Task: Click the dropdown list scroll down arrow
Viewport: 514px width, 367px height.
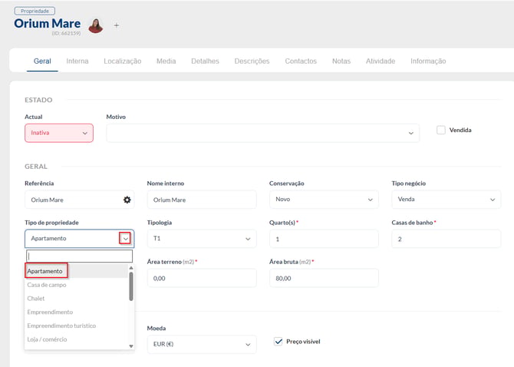Action: pyautogui.click(x=131, y=346)
